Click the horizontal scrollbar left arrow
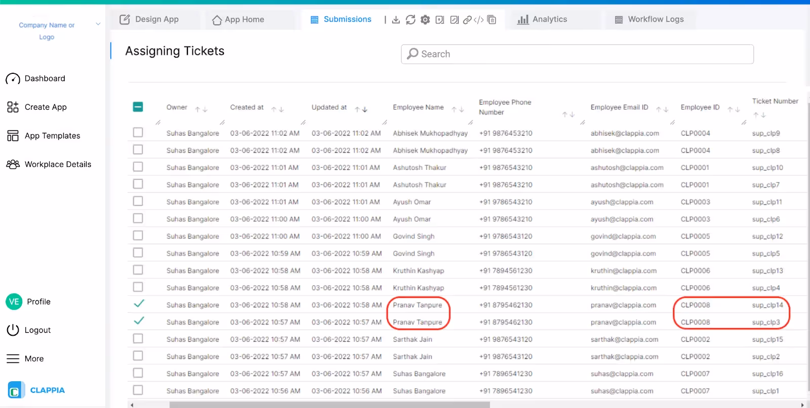 pos(132,404)
